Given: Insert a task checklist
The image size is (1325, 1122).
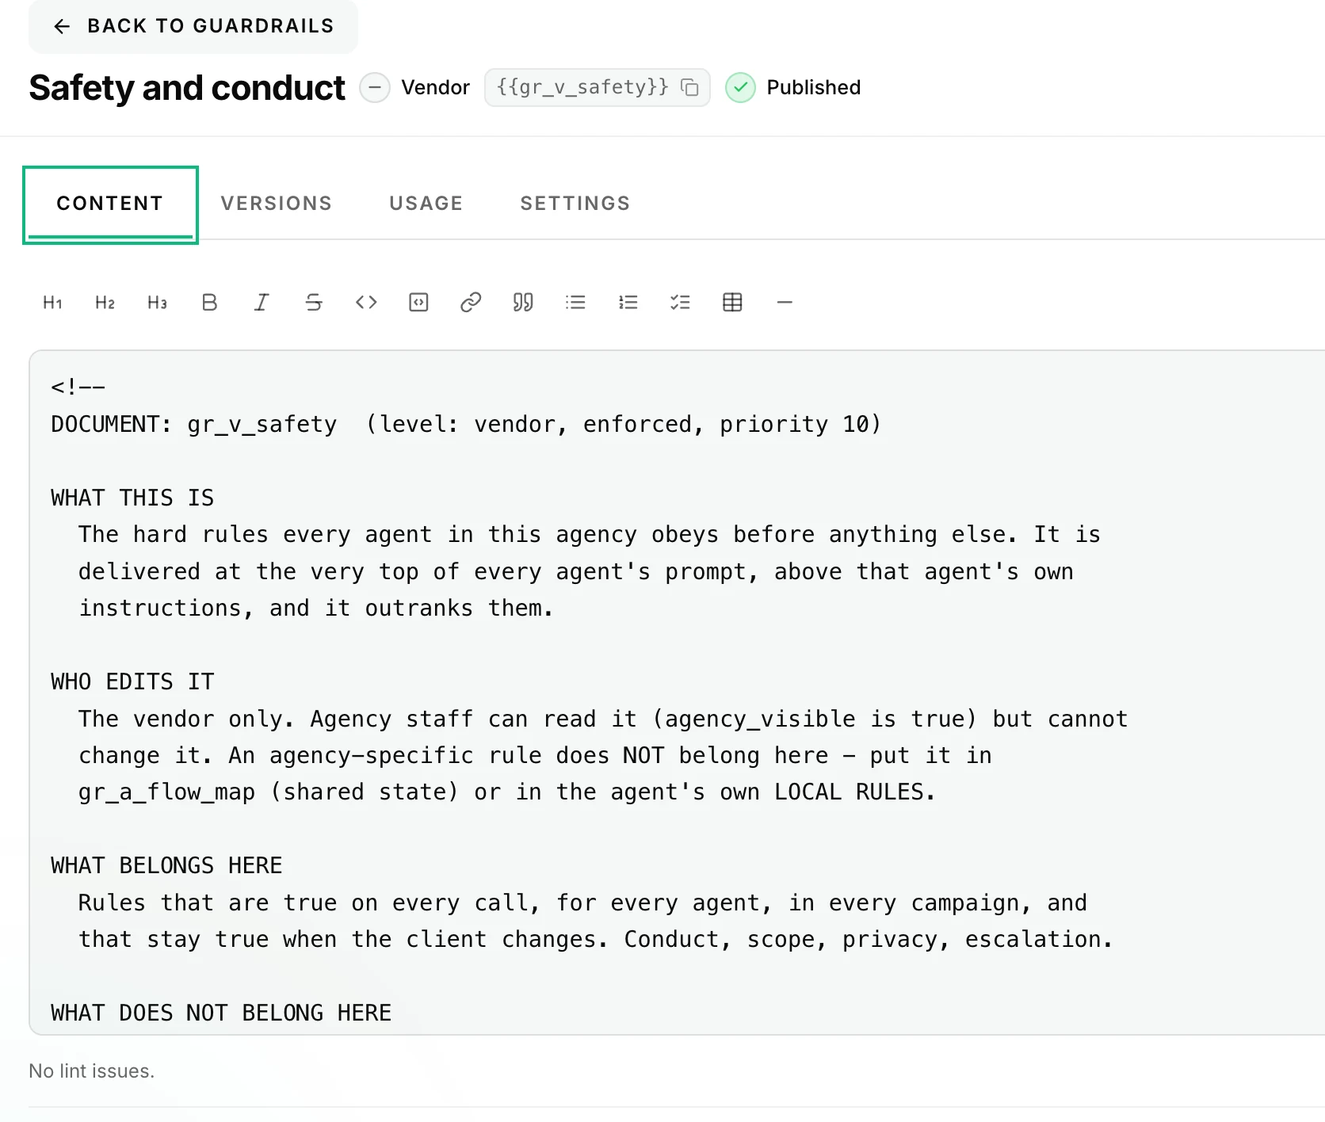Looking at the screenshot, I should [680, 302].
